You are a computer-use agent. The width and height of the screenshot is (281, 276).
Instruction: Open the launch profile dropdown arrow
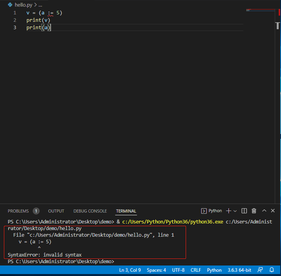point(235,211)
